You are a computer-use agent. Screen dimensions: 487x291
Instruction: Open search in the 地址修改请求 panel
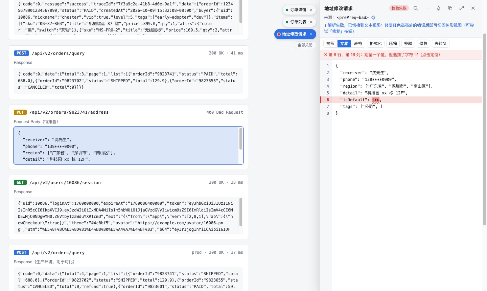coord(416,8)
